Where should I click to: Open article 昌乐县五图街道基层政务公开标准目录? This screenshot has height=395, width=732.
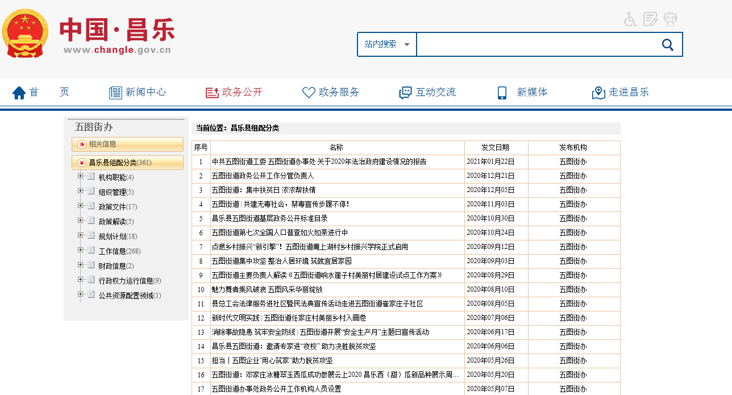[x=269, y=219]
